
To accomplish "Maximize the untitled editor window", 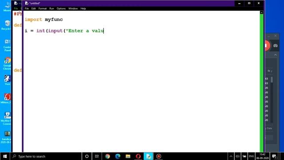I will click(x=249, y=3).
